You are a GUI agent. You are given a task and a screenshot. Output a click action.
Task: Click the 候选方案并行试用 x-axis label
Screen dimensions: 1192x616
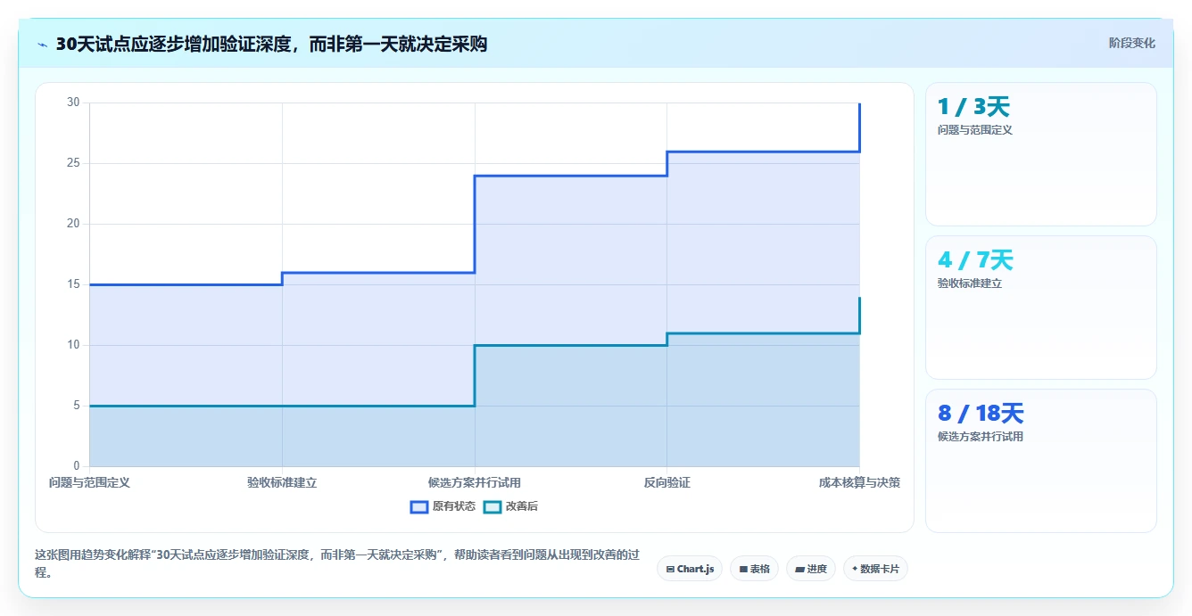pos(475,482)
